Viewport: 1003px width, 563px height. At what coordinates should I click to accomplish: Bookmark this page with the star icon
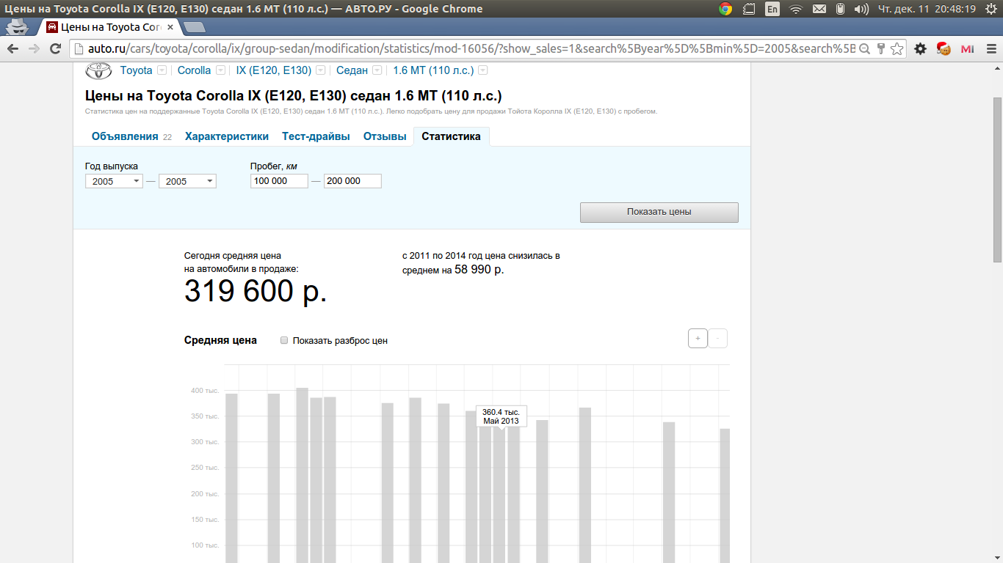click(897, 48)
